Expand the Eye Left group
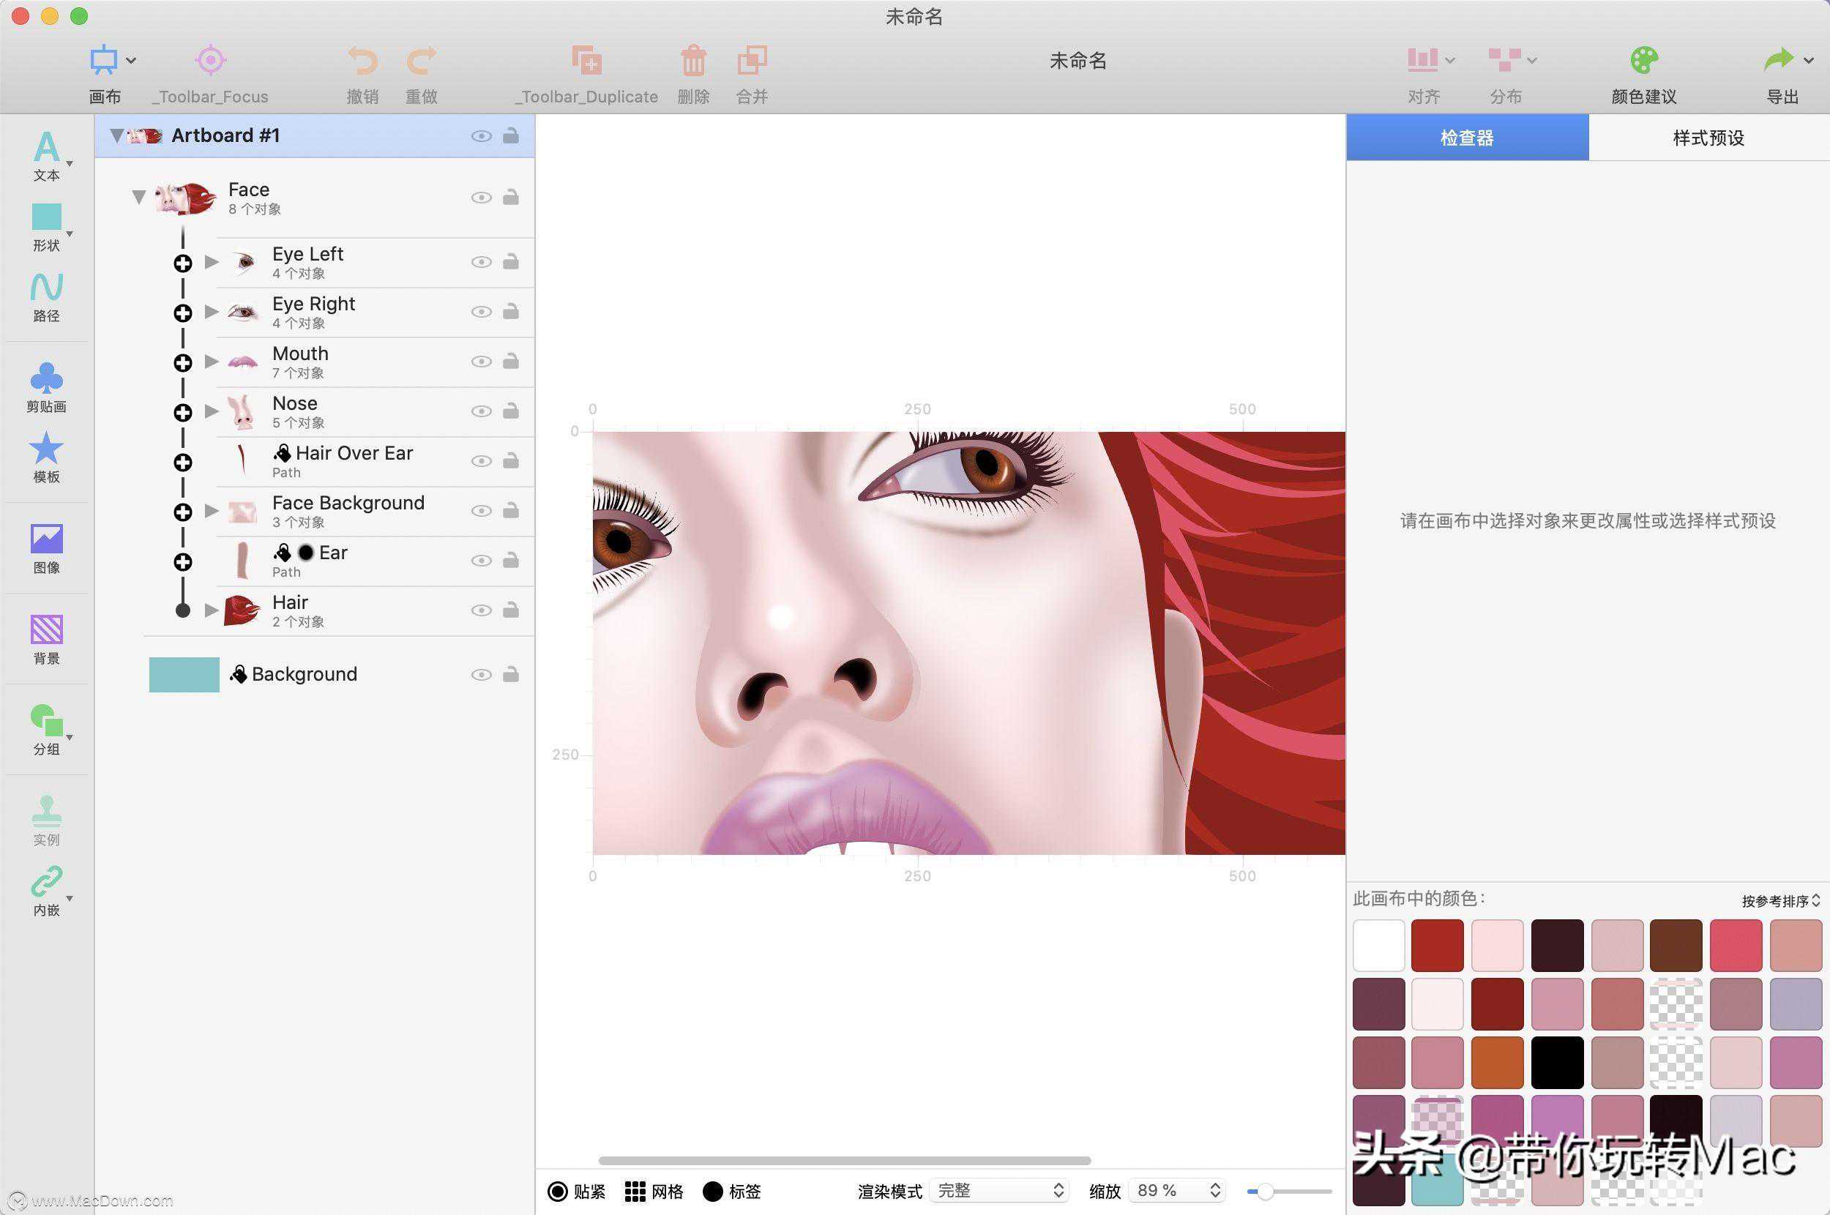 coord(212,262)
